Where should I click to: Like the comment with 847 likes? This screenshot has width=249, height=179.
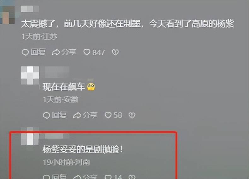(87, 52)
